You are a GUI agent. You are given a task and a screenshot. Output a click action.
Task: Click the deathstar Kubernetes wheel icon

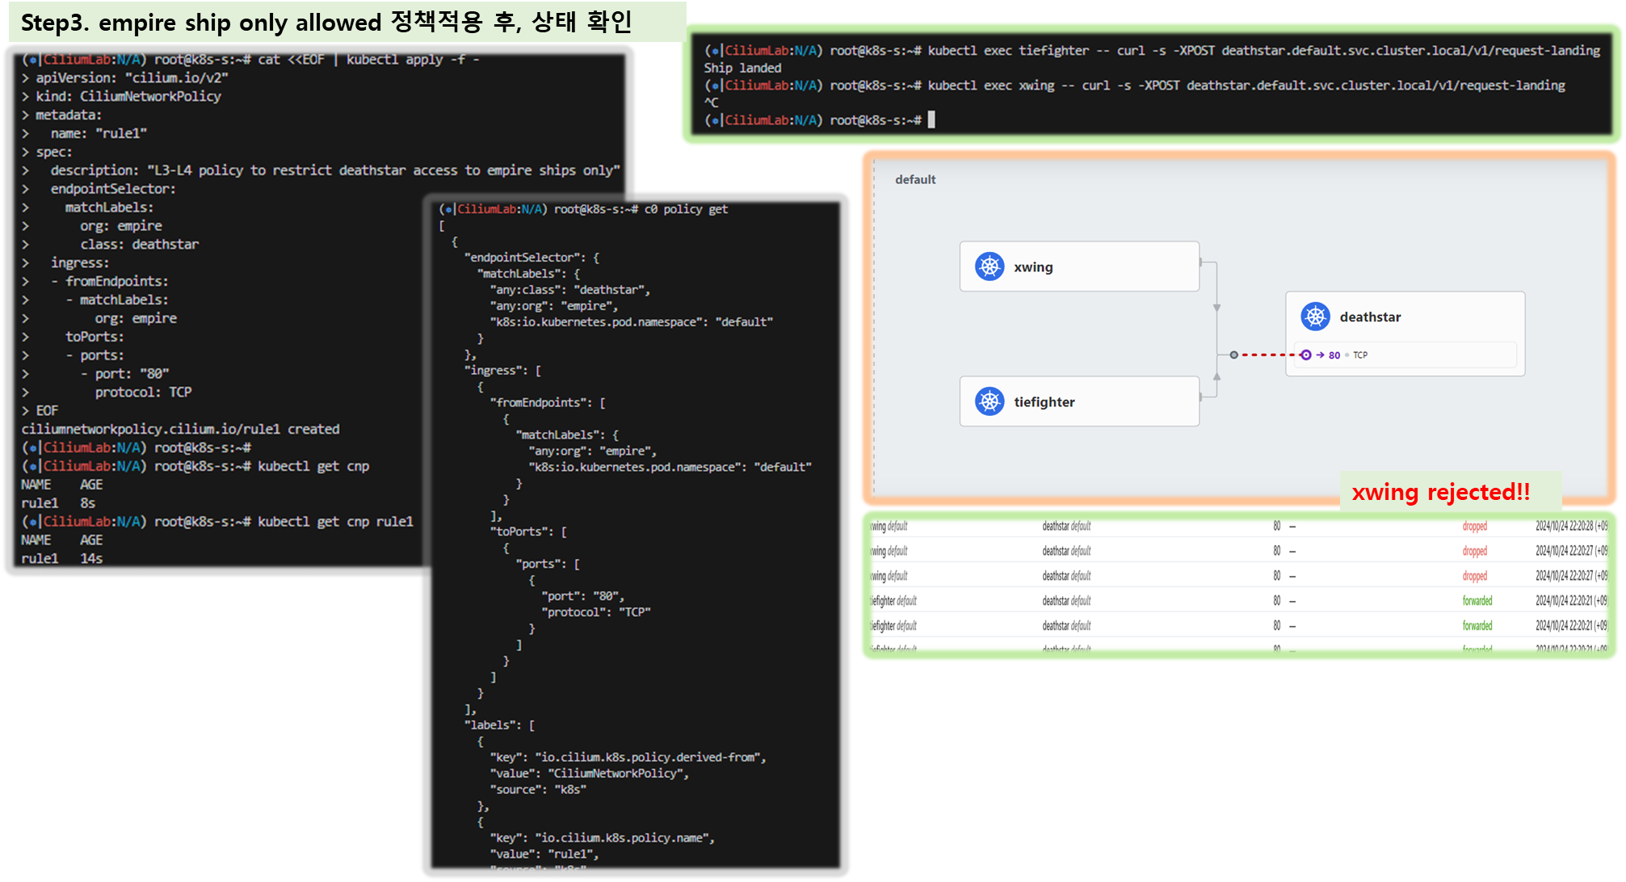(x=1315, y=317)
